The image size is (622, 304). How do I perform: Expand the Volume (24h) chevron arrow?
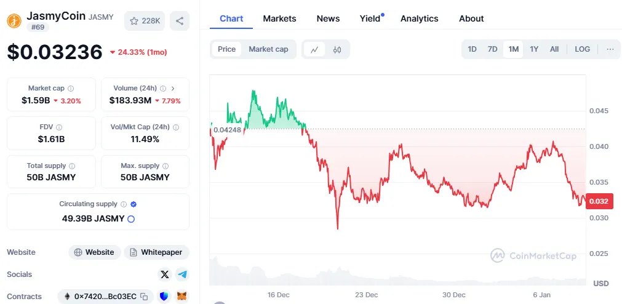173,89
